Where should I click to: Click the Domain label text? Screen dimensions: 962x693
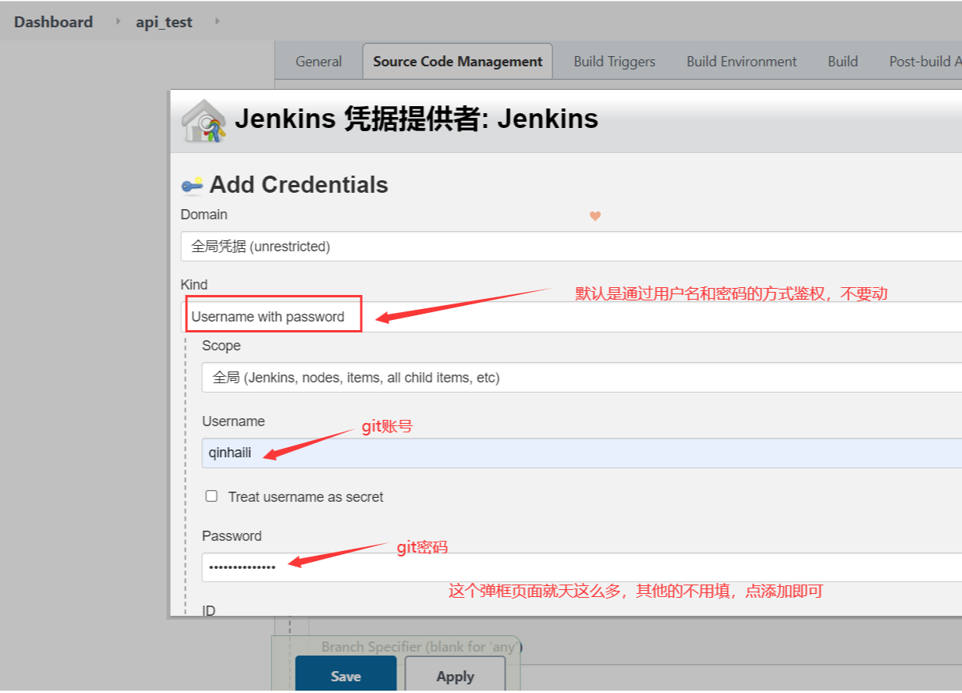[x=204, y=215]
